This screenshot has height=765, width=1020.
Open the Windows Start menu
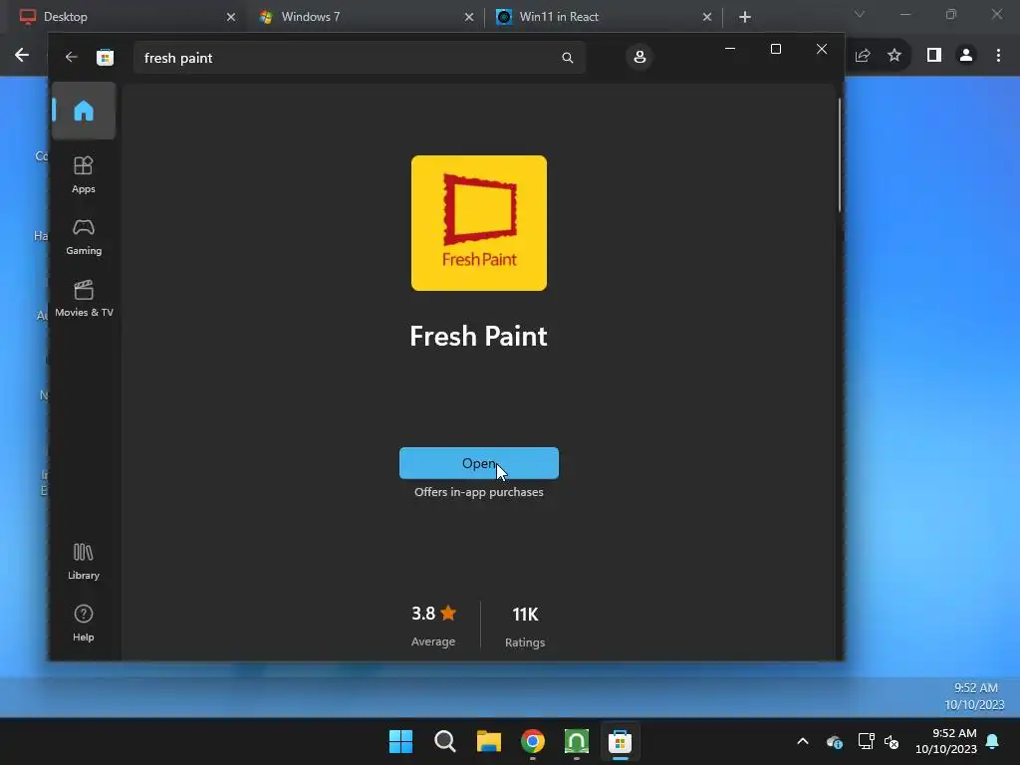pos(400,741)
